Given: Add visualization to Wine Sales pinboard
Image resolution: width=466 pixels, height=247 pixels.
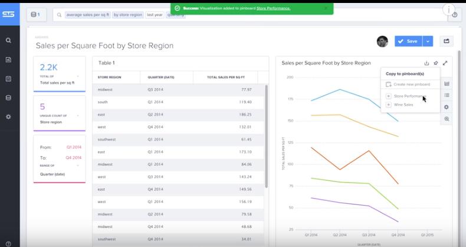Looking at the screenshot, I should click(403, 105).
